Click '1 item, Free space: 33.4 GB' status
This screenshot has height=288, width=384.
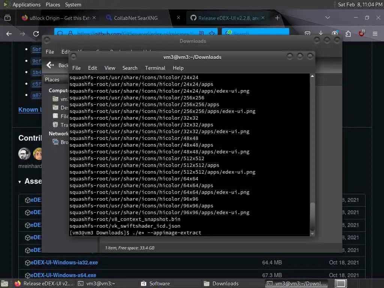(130, 248)
